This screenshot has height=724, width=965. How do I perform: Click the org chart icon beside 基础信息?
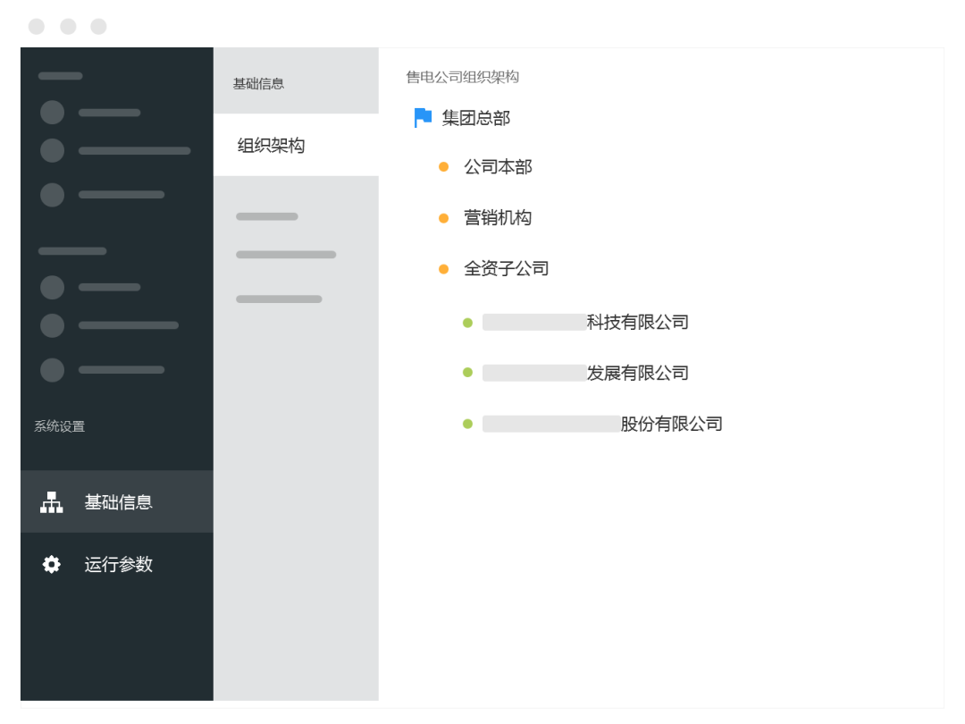52,502
